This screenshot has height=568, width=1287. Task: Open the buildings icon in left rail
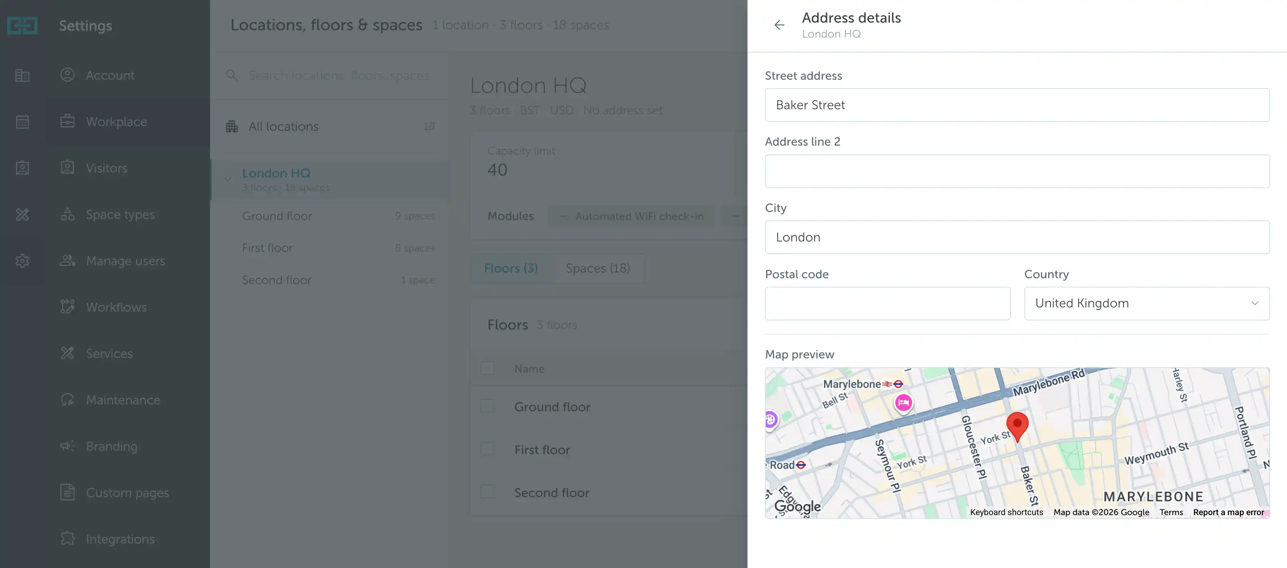point(23,75)
